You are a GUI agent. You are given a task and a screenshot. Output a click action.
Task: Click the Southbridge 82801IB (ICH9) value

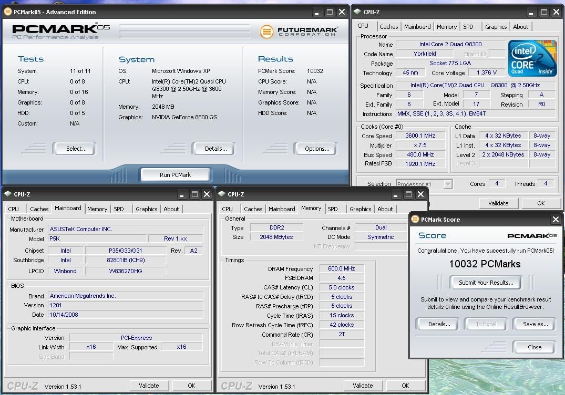[126, 260]
